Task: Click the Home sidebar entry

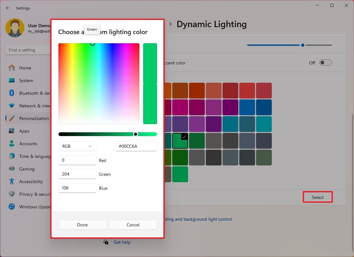Action: [x=25, y=68]
